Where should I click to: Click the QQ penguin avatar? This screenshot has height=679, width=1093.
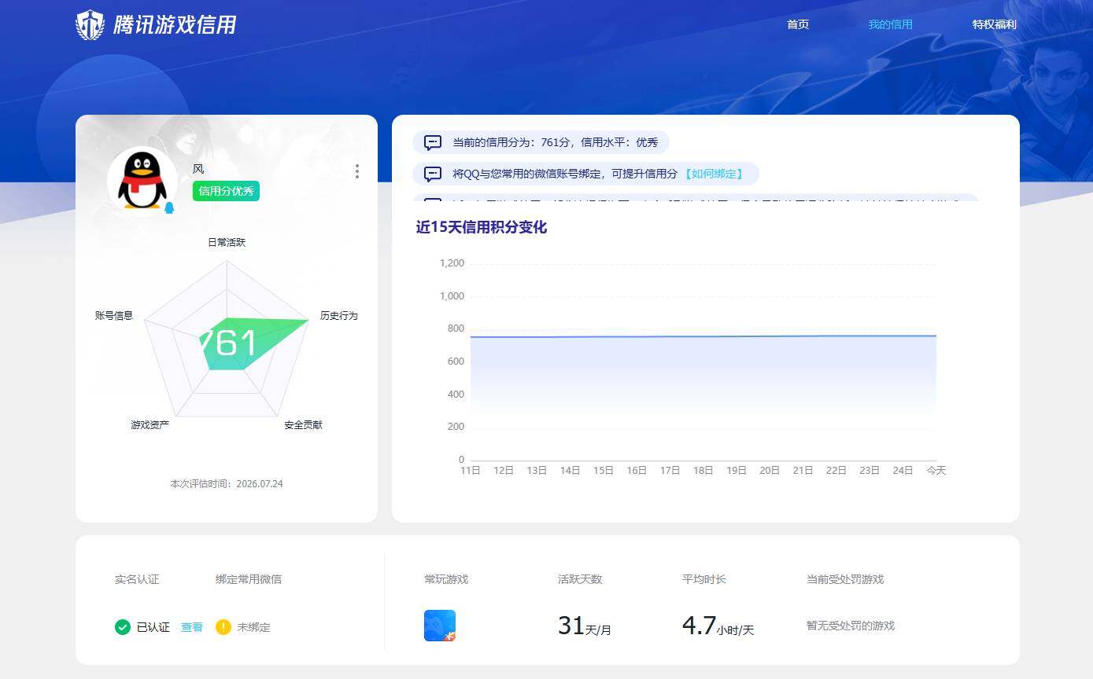[x=142, y=181]
